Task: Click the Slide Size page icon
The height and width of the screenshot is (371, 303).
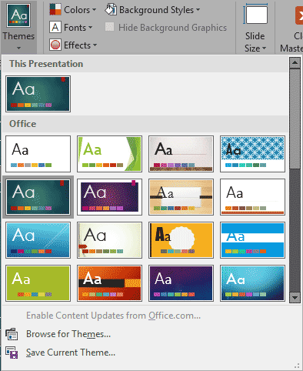Action: pyautogui.click(x=255, y=15)
